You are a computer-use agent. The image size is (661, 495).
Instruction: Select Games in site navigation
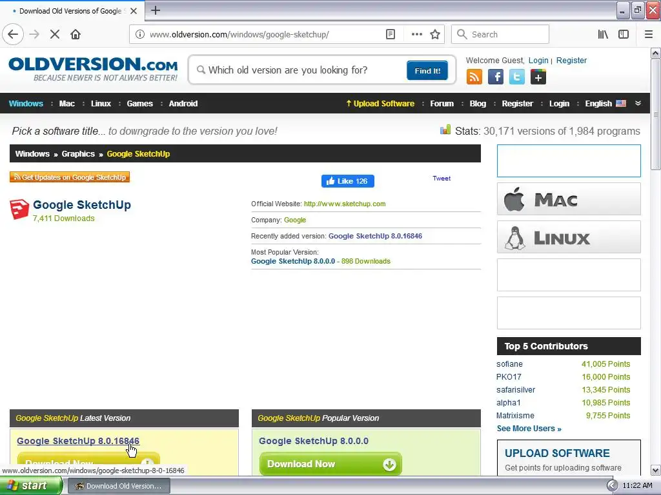click(x=139, y=104)
